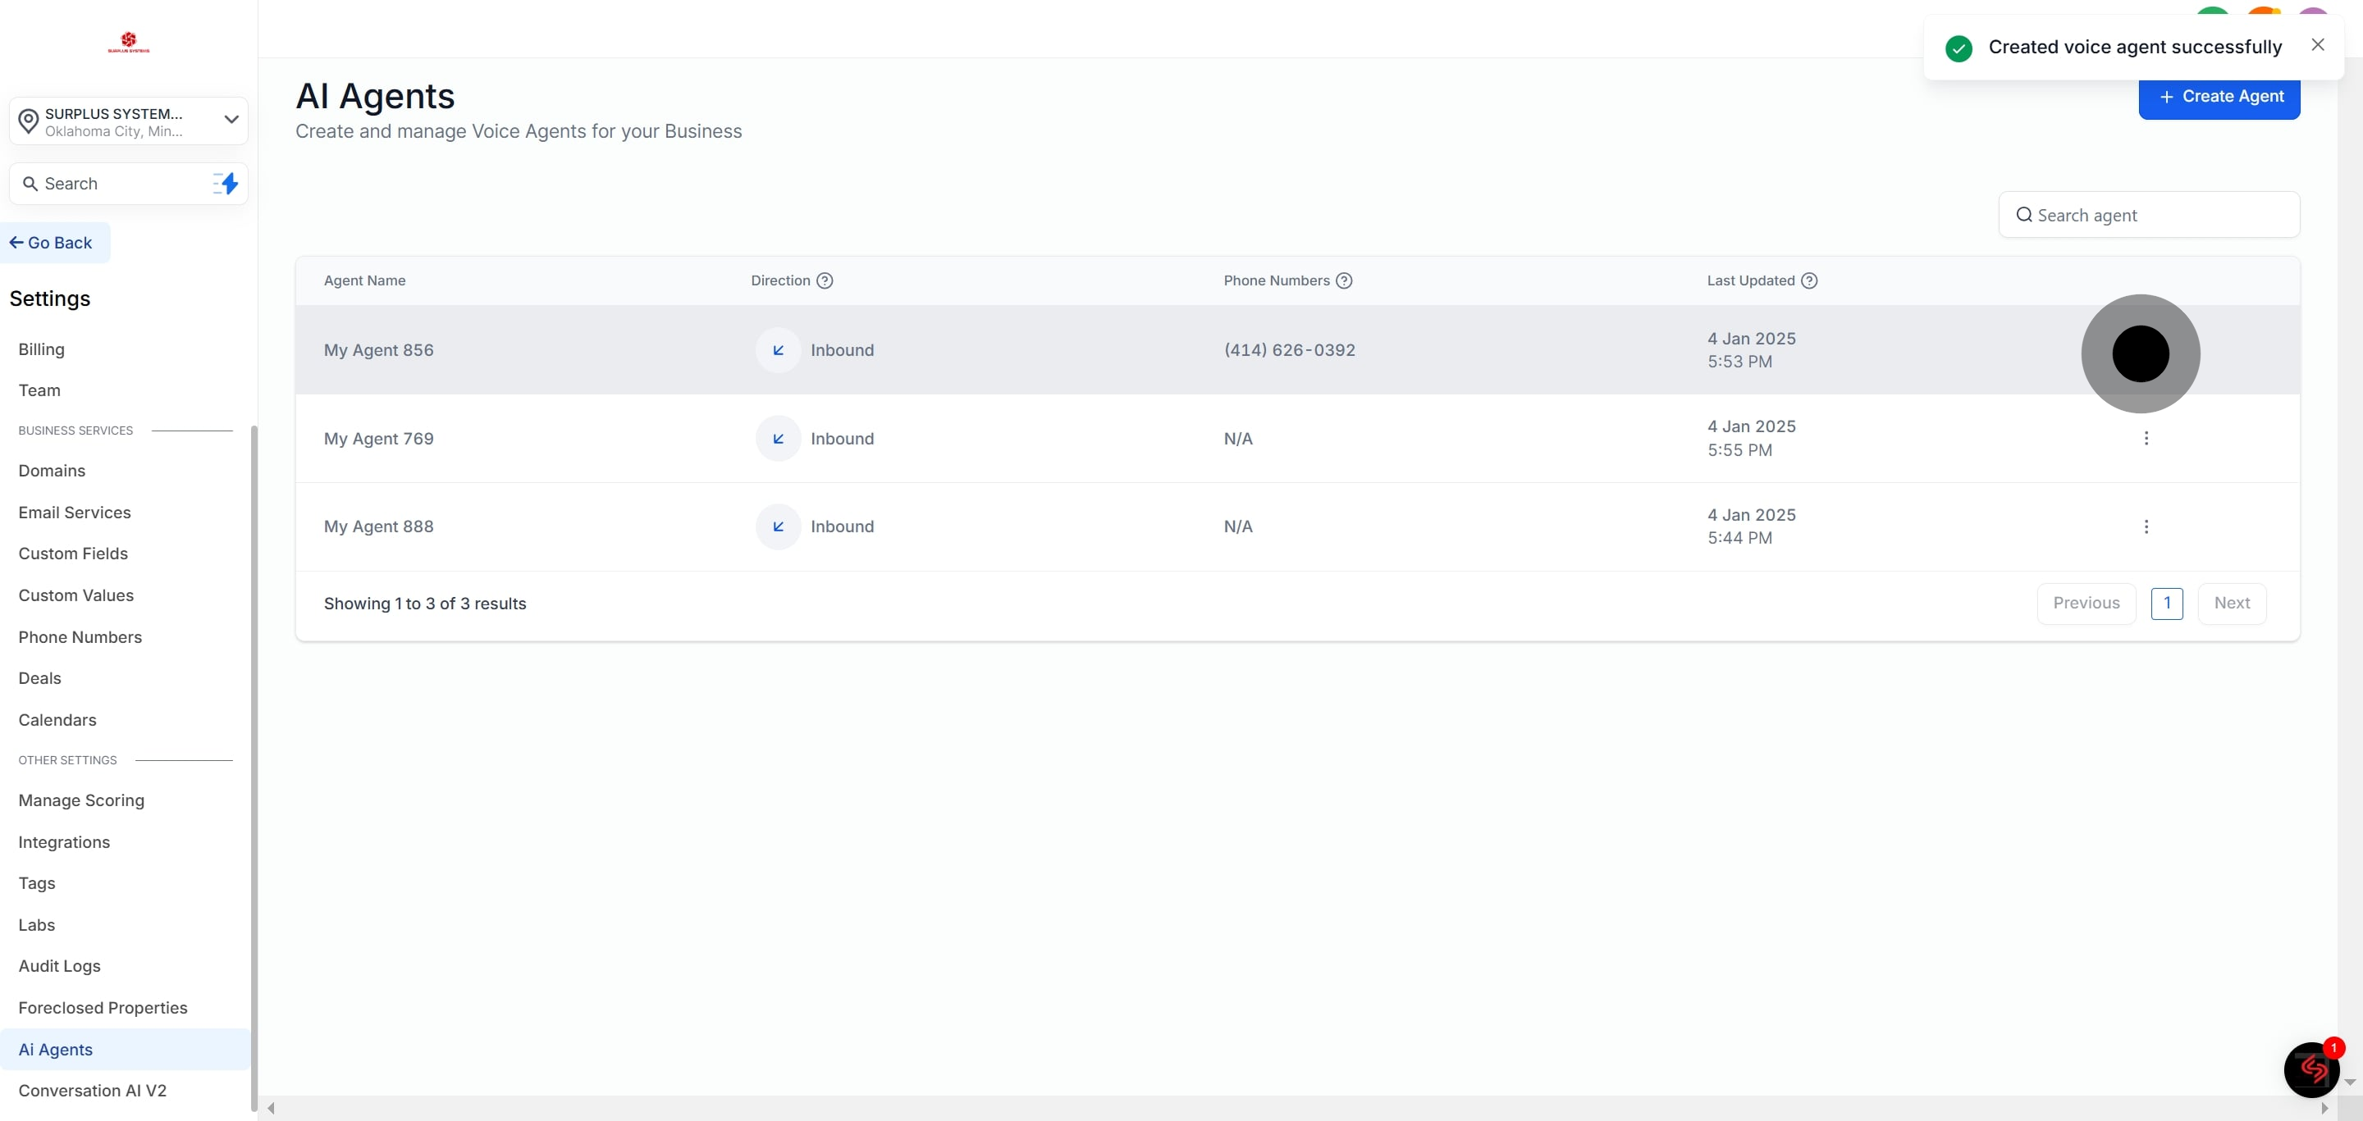Dismiss the success notification toast
2363x1121 pixels.
pyautogui.click(x=2317, y=45)
